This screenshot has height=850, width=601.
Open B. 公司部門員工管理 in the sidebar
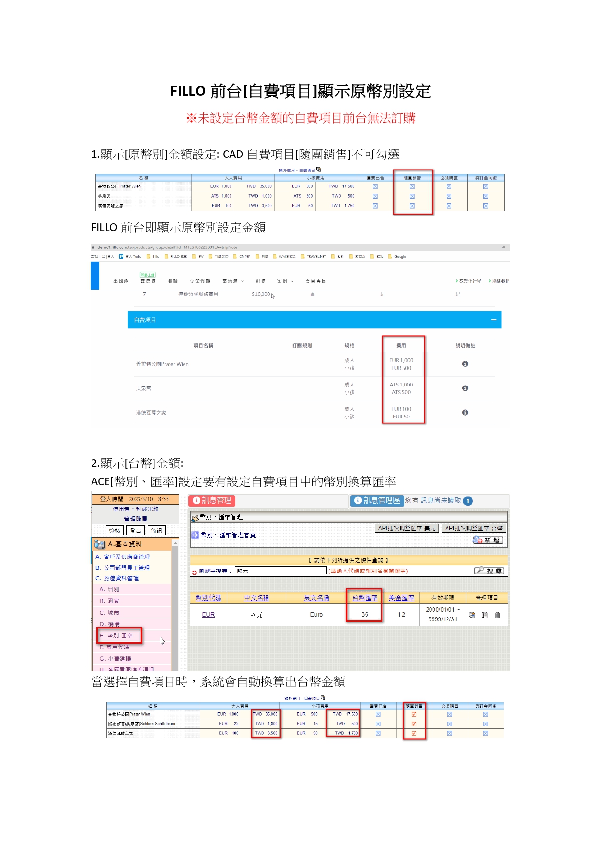tap(123, 568)
